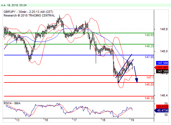Select the 'GBP/JPY - 30min' chart title
Viewport: 171px width, 125px height.
tap(15, 12)
